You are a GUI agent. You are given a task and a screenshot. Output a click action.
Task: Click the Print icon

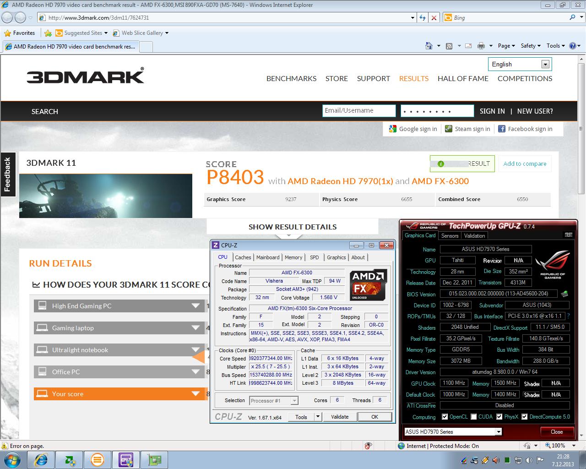point(481,46)
